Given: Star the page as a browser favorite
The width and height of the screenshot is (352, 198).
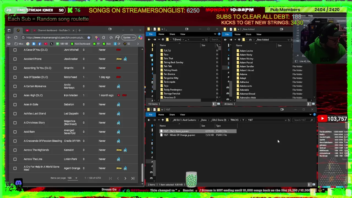Looking at the screenshot, I should click(89, 37).
